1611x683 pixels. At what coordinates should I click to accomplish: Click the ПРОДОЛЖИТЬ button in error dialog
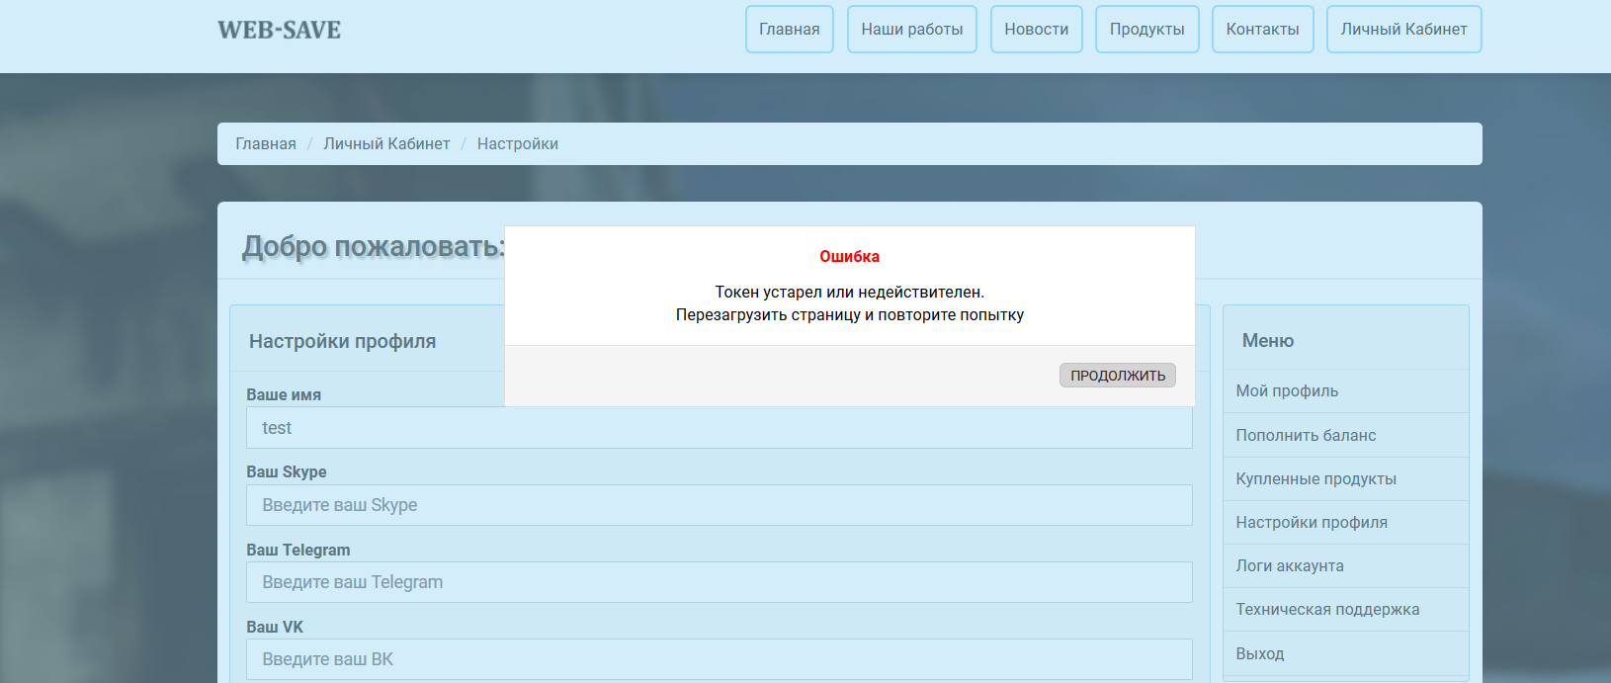point(1118,376)
